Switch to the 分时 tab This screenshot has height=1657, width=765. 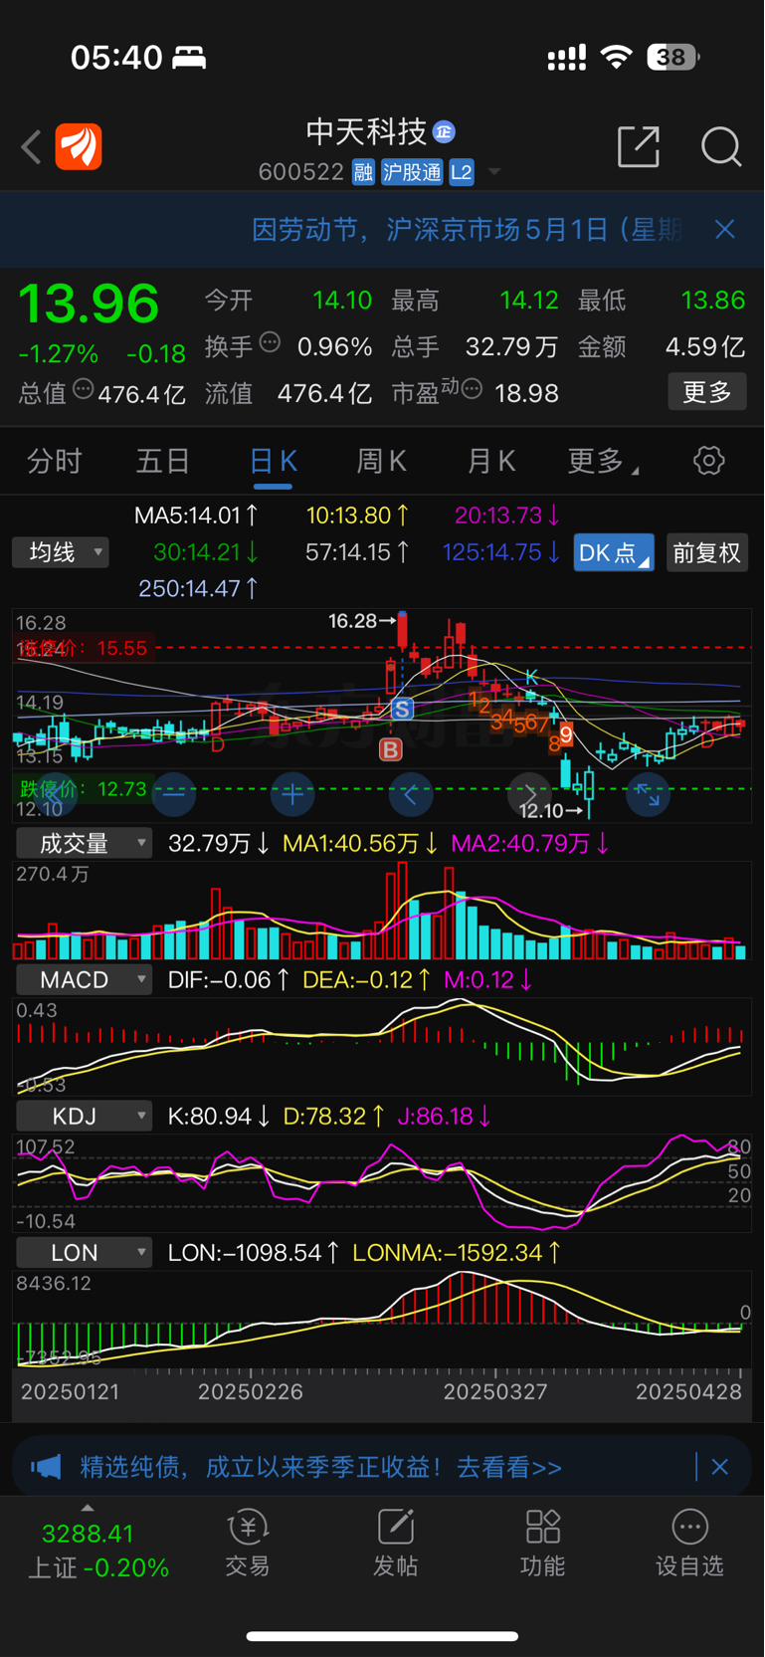click(x=55, y=461)
